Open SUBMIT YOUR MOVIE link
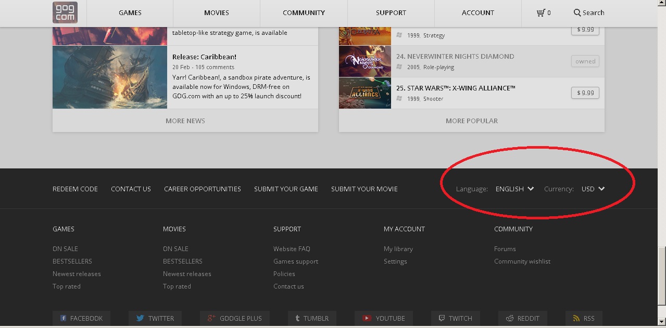This screenshot has width=666, height=328. 365,189
